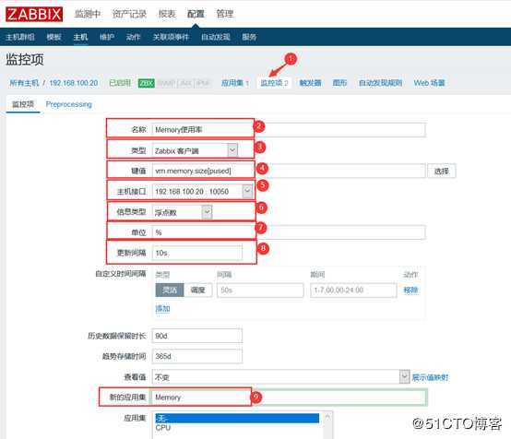Select CPU in 应用集 list
This screenshot has height=439, width=511.
click(238, 427)
